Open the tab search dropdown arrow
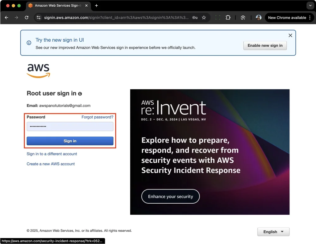Screen dimensions: 316x244 coord(310,6)
